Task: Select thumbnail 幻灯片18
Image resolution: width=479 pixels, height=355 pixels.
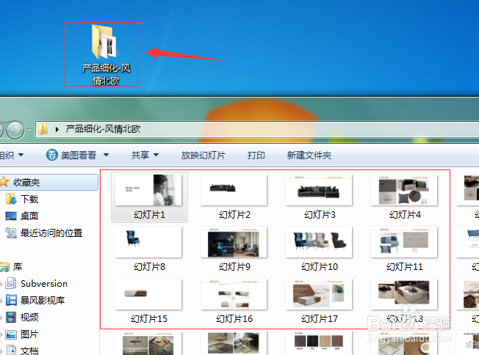Action: [x=404, y=294]
